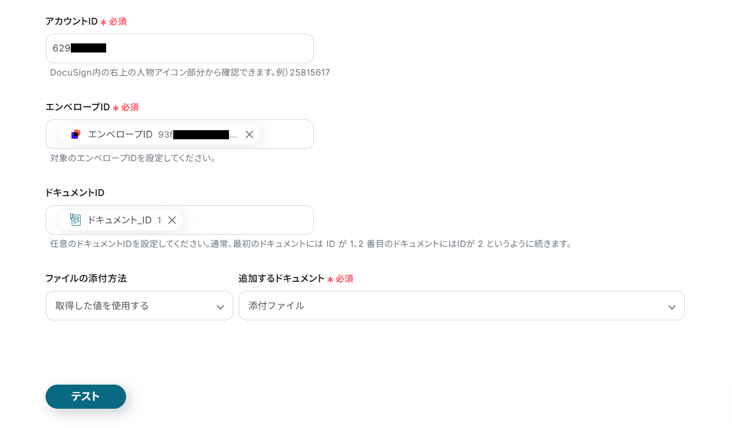Select the エンベロープID chip text

pyautogui.click(x=120, y=134)
